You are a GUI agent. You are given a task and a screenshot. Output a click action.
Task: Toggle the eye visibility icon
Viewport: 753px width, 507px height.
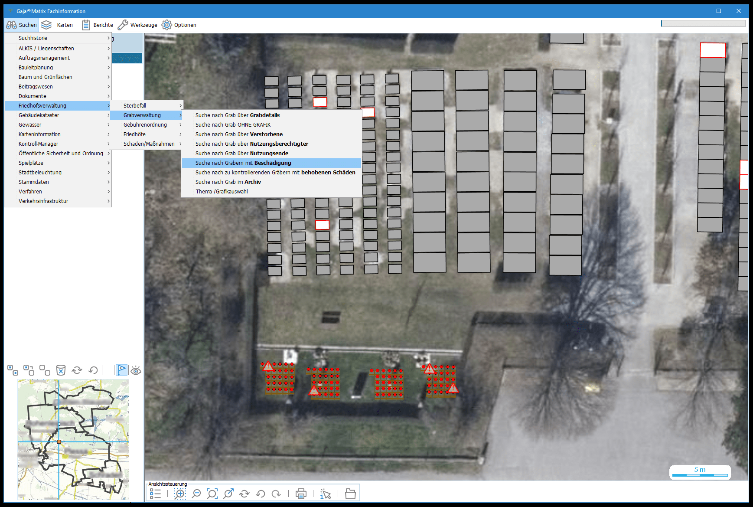136,370
